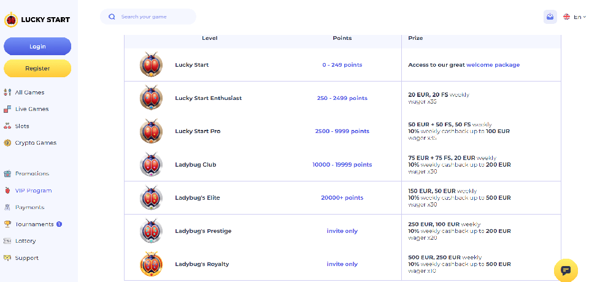The image size is (589, 282).
Task: Click the Lucky Start Pro badge icon
Action: [x=151, y=131]
